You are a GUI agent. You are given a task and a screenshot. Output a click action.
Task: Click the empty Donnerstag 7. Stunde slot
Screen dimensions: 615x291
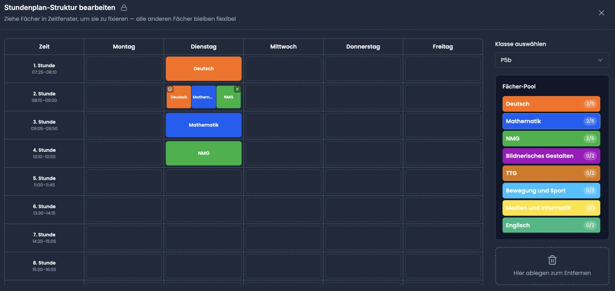(363, 238)
